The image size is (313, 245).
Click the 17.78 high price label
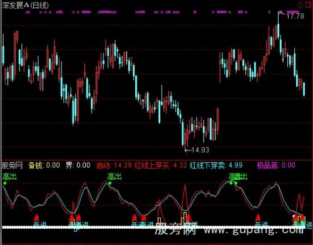tap(295, 16)
